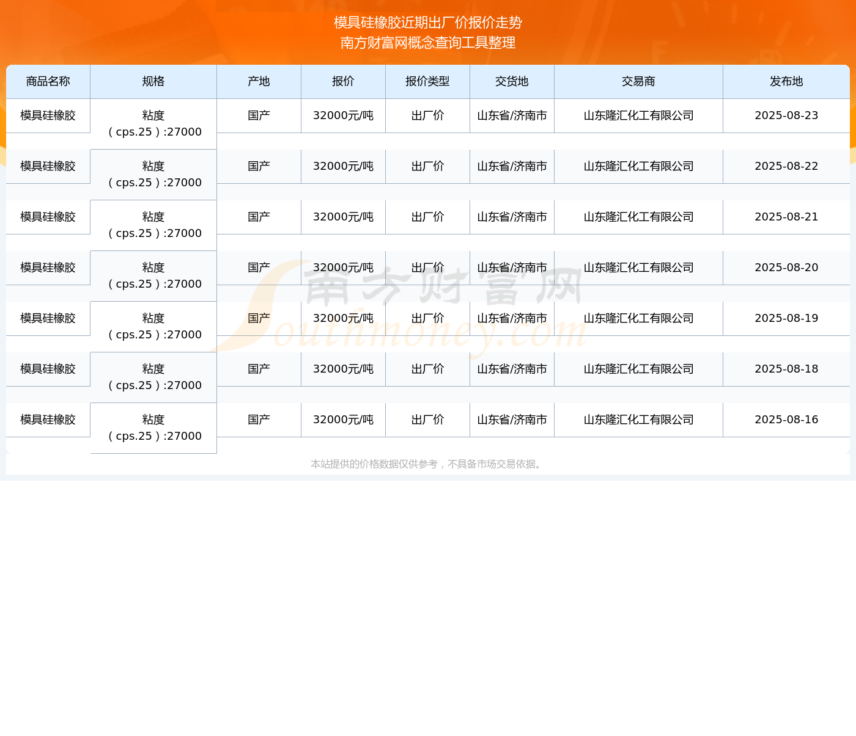The image size is (856, 736).
Task: Click 山东隆汇化工有限公司 in 2025-08-23 row
Action: pos(639,115)
